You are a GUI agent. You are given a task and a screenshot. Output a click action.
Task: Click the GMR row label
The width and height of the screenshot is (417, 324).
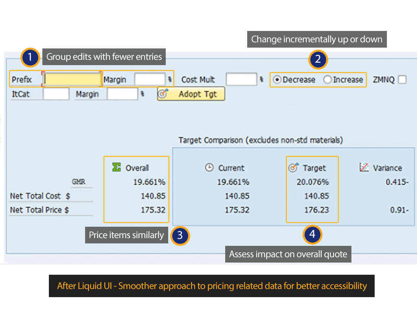[x=79, y=182]
